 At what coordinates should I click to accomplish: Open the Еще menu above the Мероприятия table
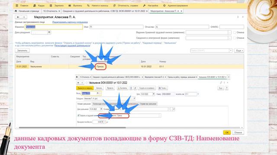(239, 50)
